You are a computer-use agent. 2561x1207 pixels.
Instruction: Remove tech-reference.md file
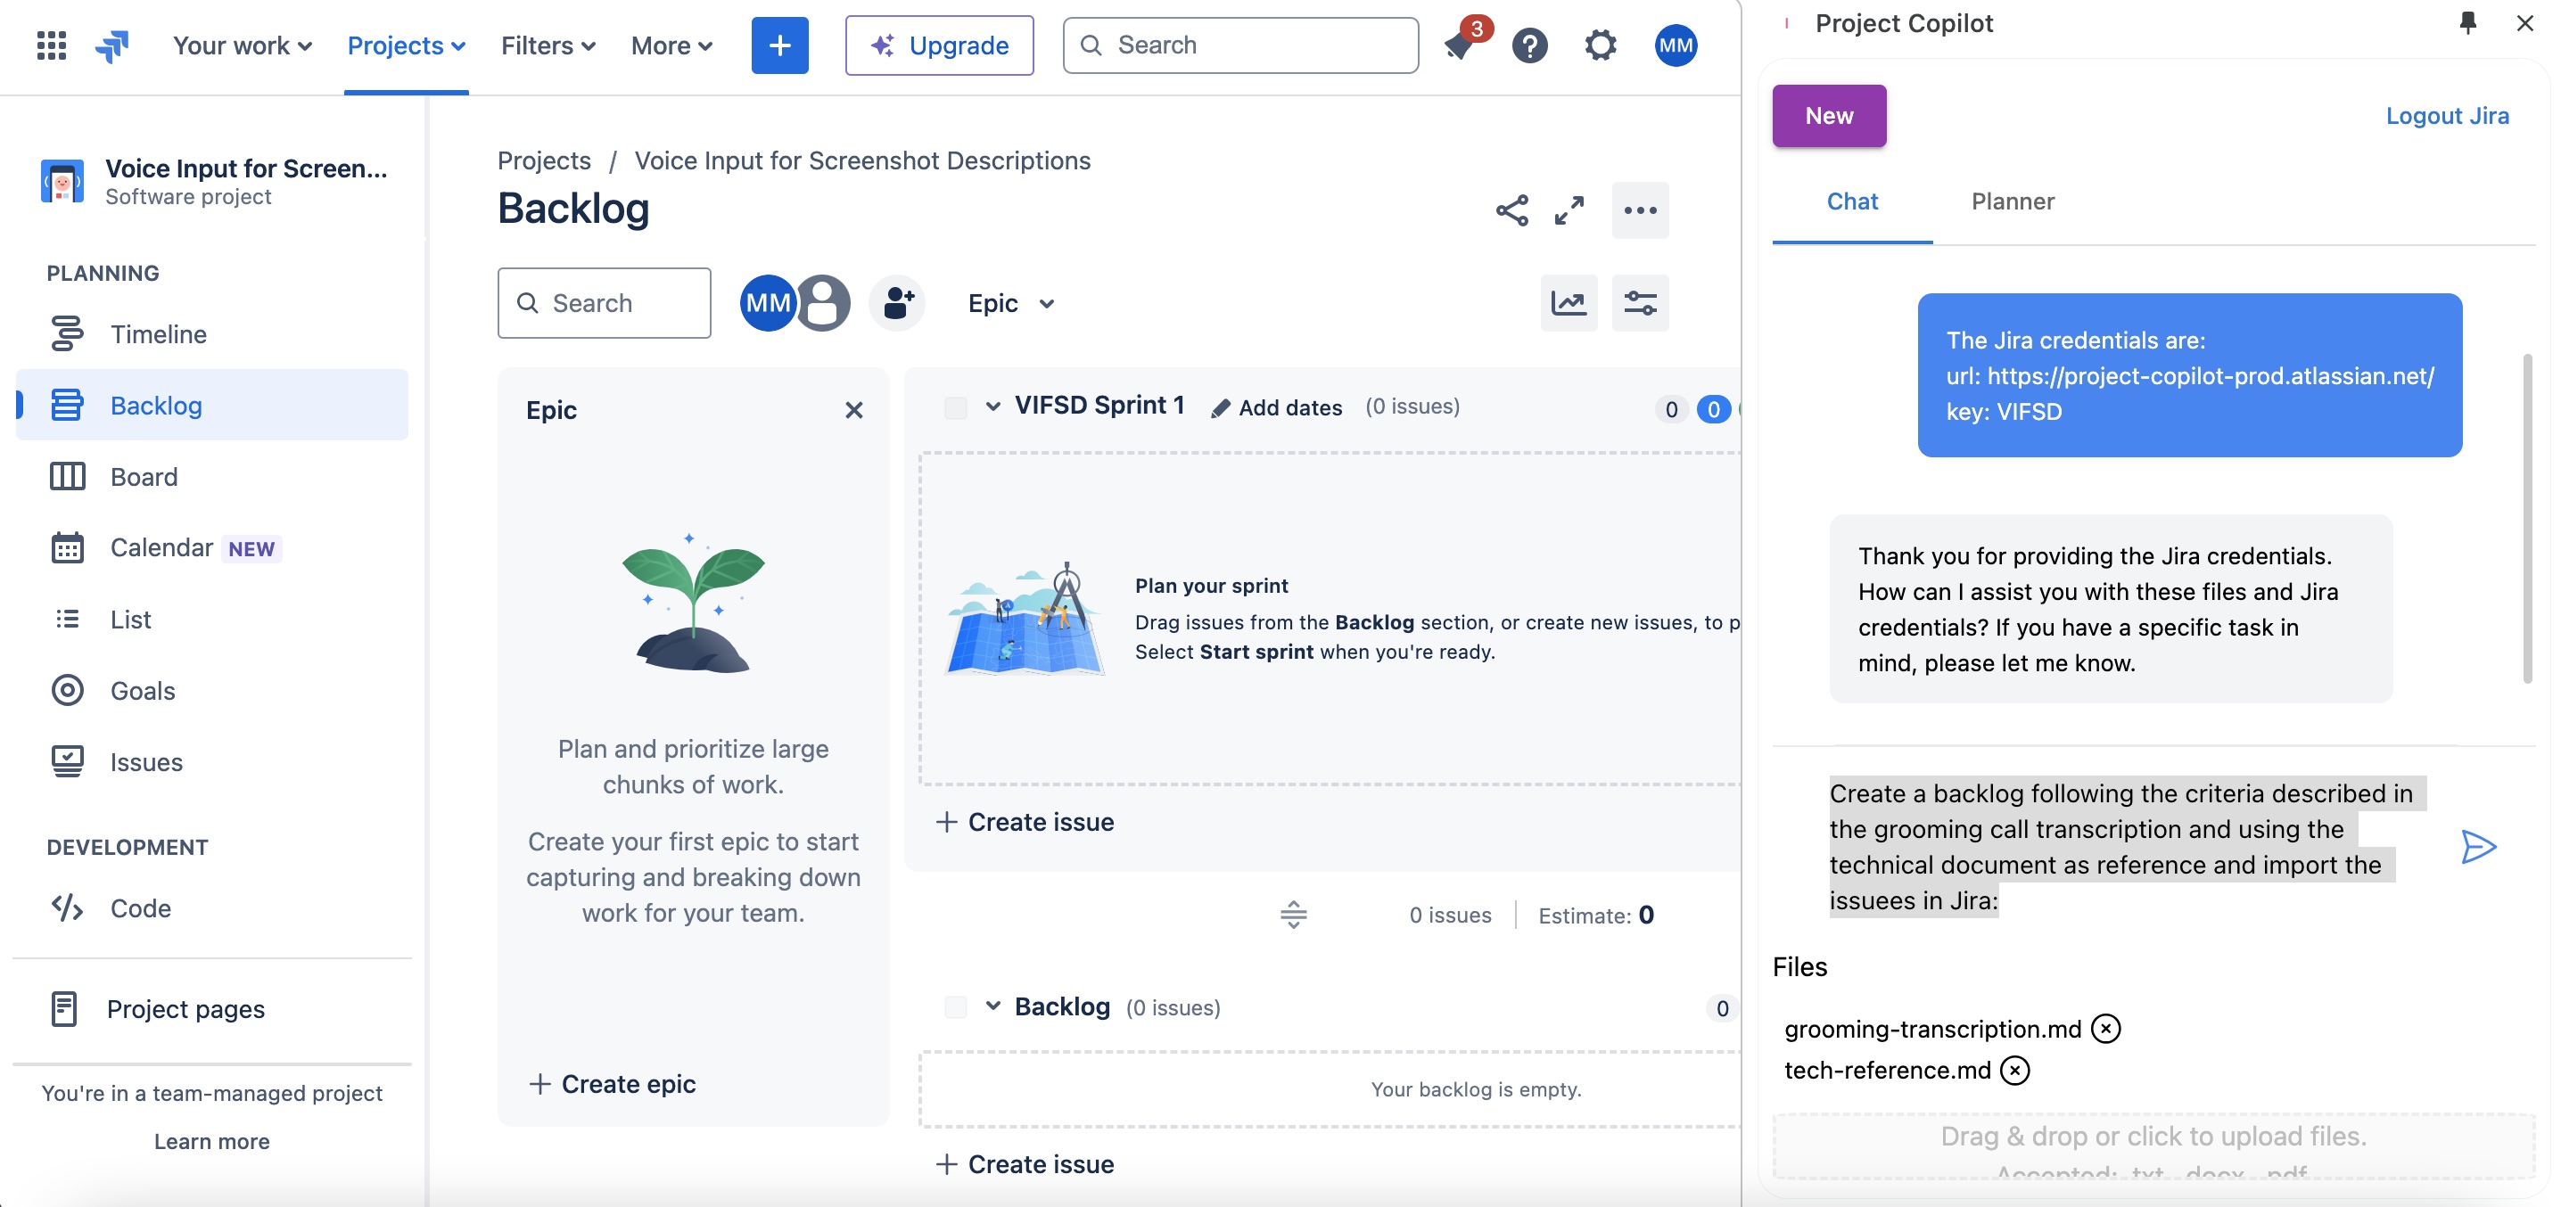pyautogui.click(x=2014, y=1070)
